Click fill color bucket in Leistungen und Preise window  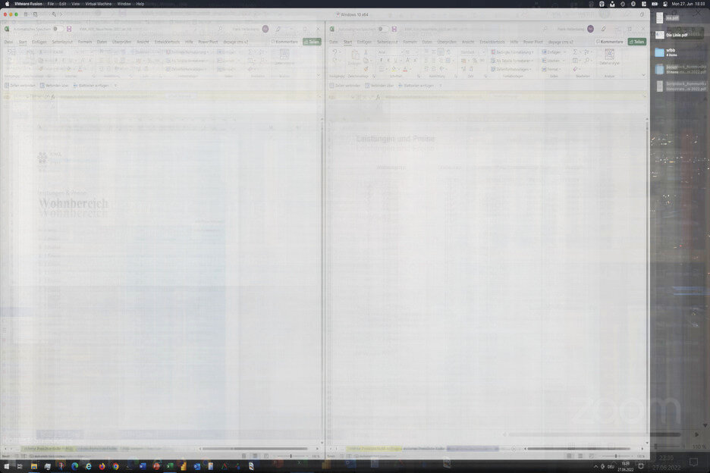(394, 69)
